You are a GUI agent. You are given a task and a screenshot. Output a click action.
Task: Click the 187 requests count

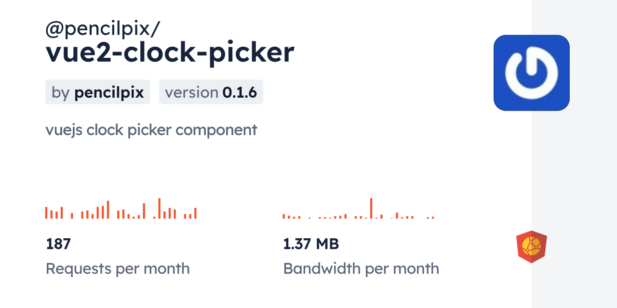[x=58, y=244]
